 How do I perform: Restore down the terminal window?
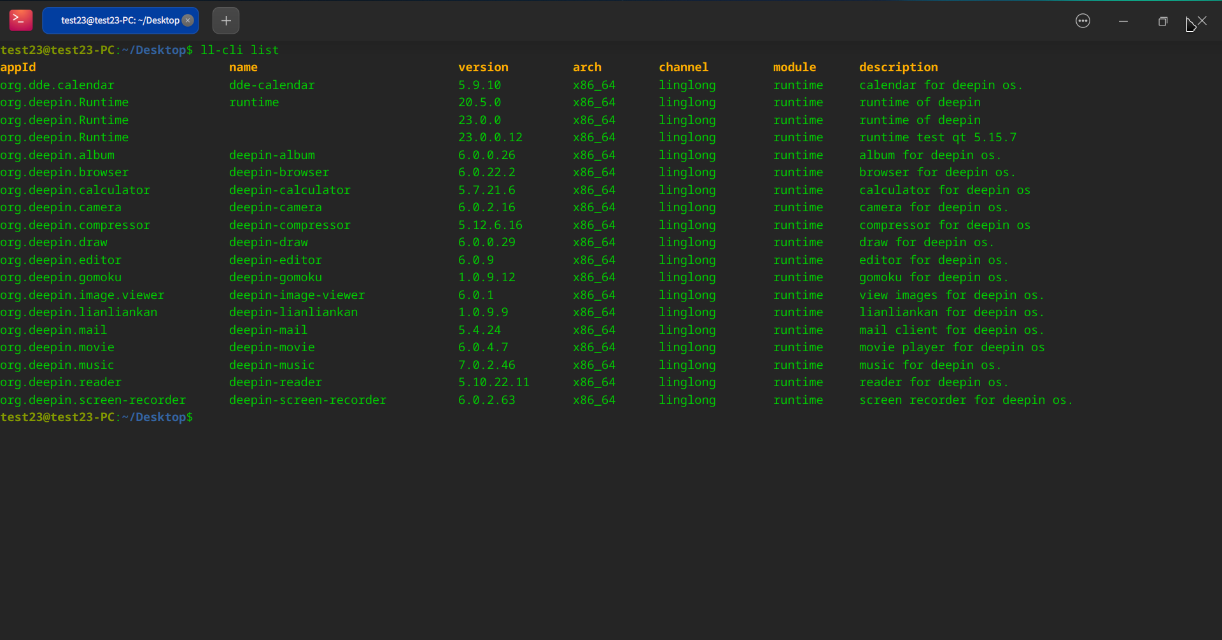click(1163, 21)
